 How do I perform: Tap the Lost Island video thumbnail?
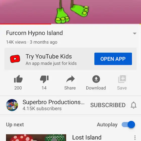tap(36, 137)
